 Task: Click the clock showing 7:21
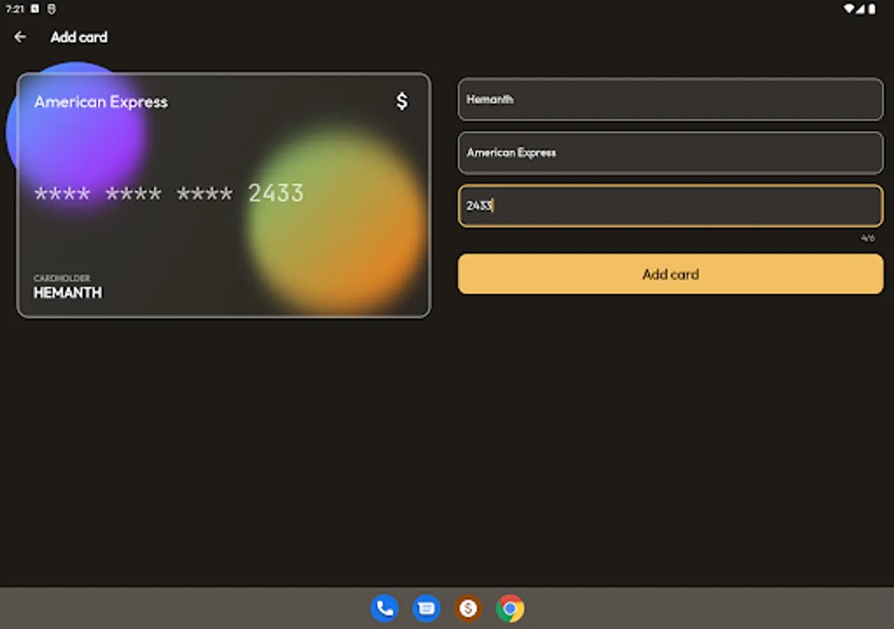15,9
